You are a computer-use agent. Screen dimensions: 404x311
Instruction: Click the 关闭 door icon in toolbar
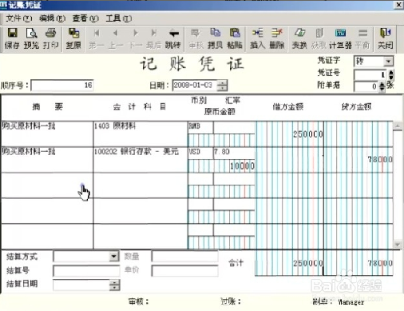[x=385, y=33]
